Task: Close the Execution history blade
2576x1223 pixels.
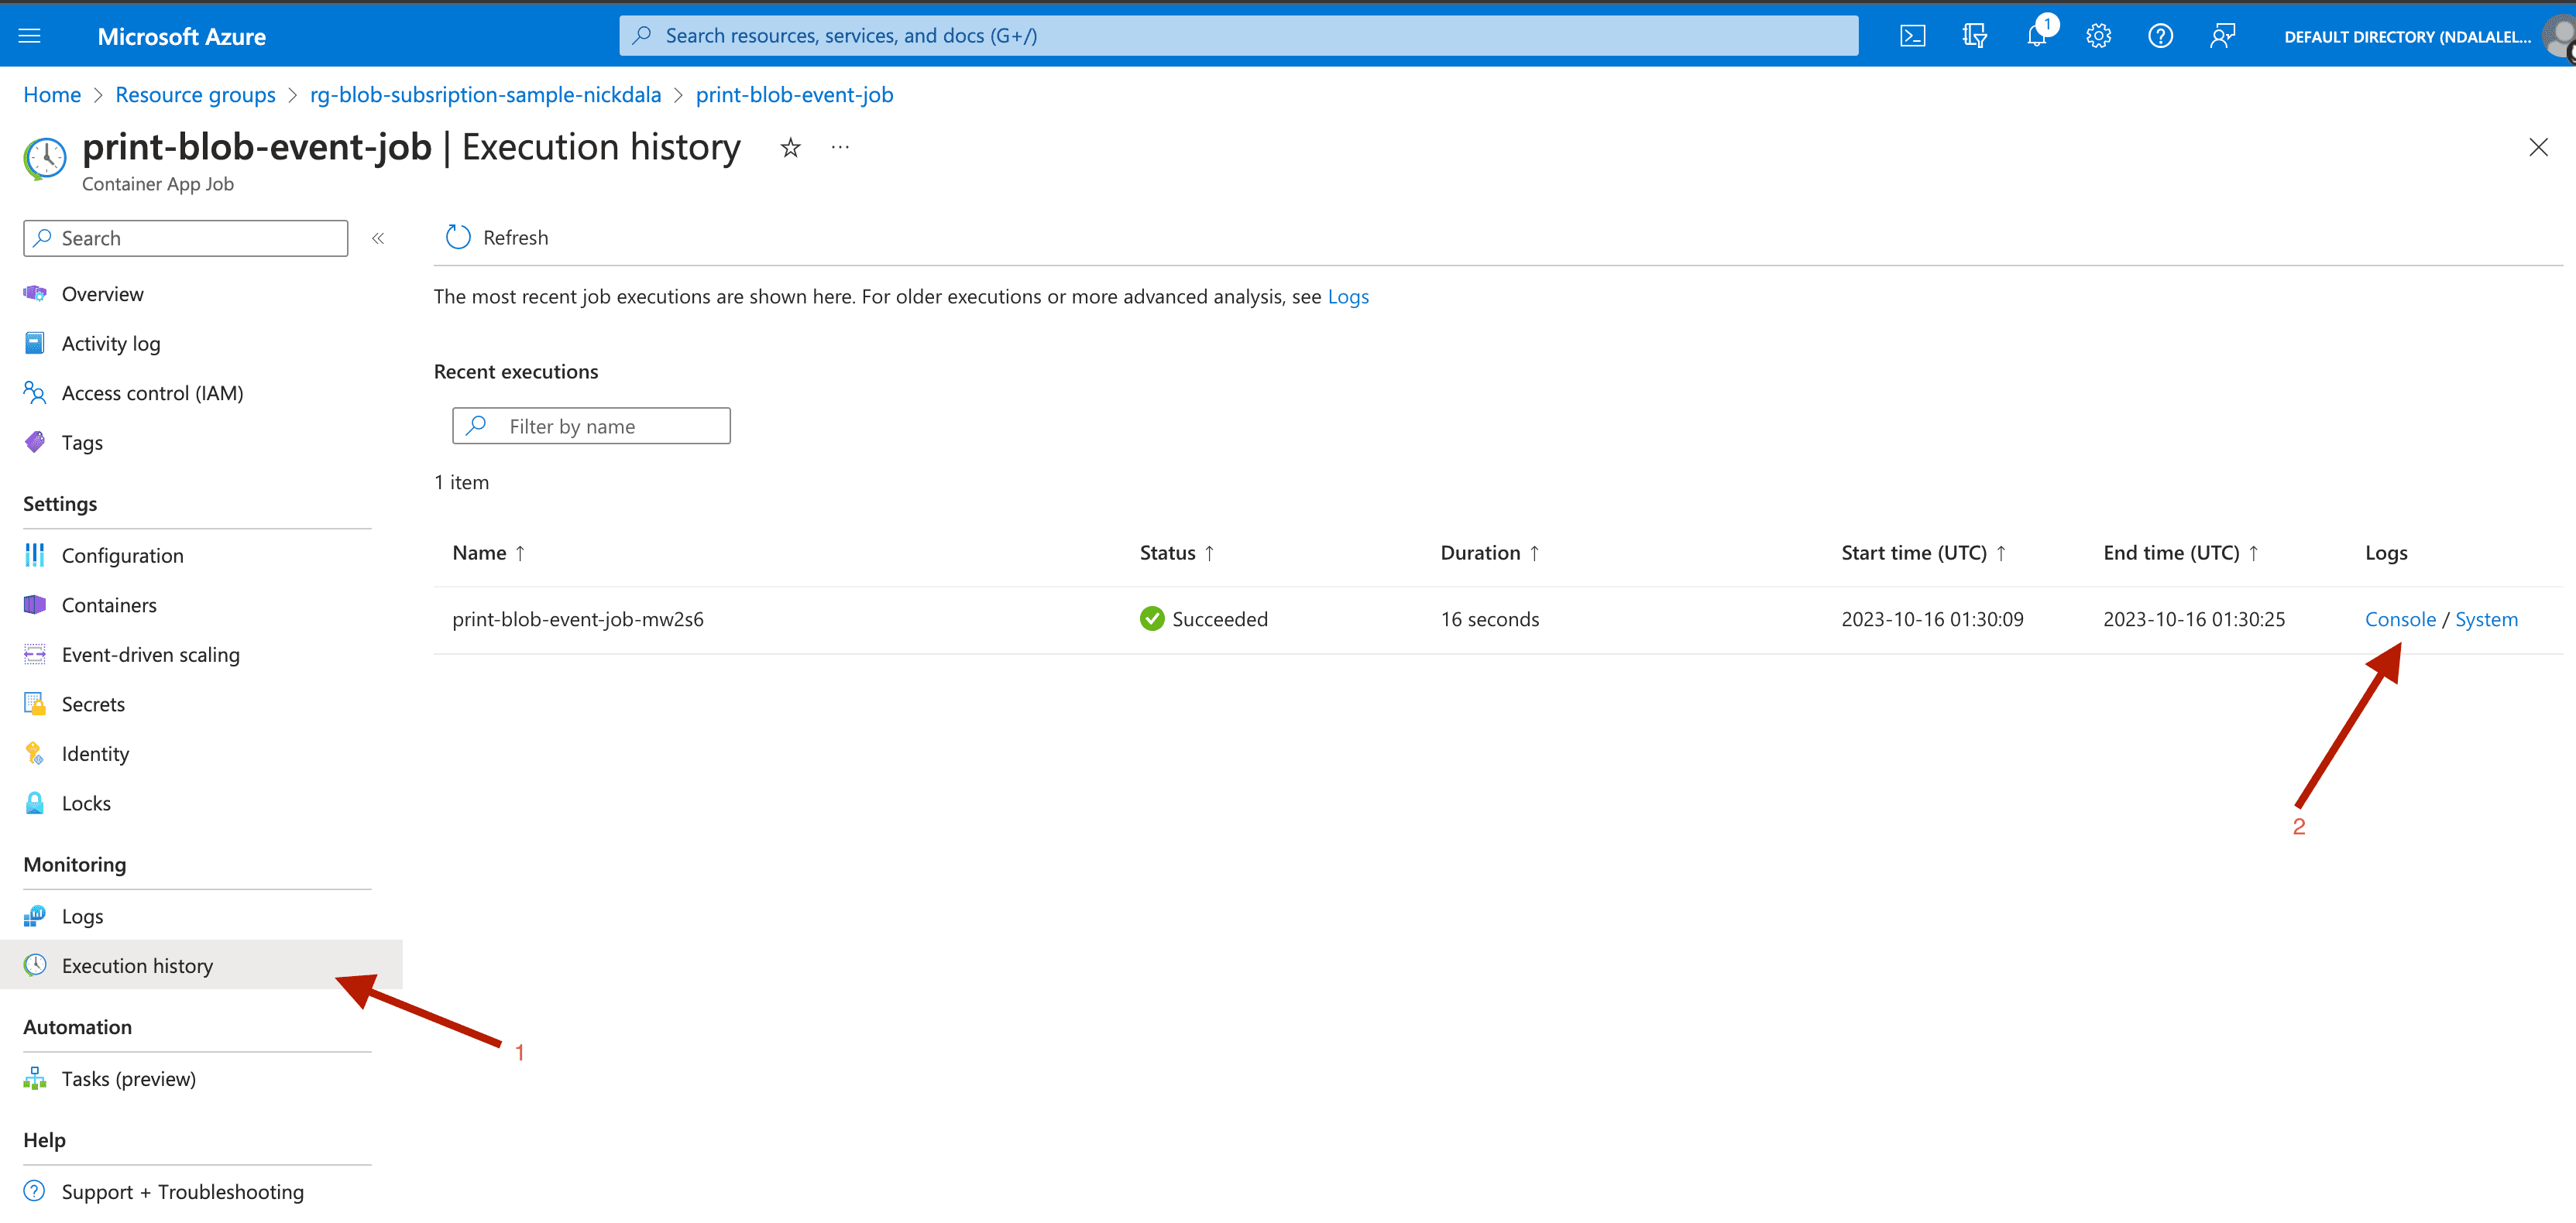Action: click(2538, 148)
